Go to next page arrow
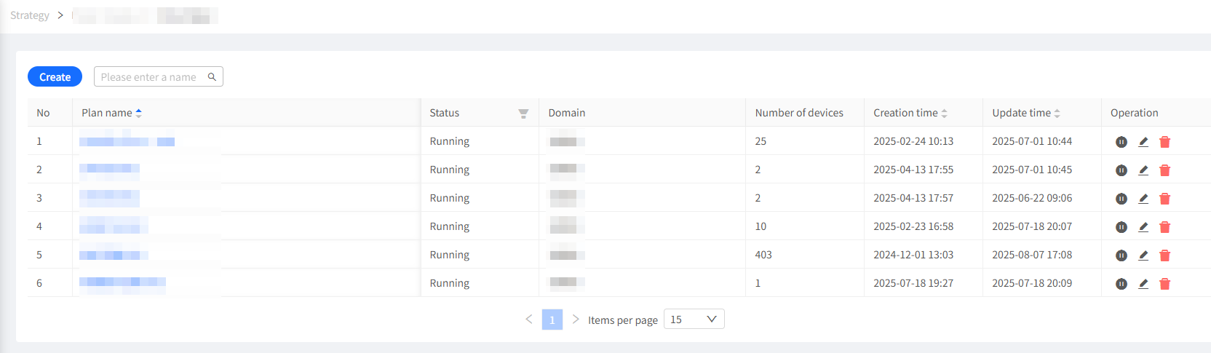1211x353 pixels. (x=576, y=320)
